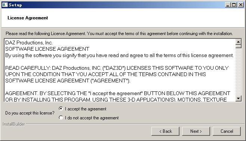Maximize the Setup installer window
Viewport: 246px width, 141px height.
click(x=234, y=5)
